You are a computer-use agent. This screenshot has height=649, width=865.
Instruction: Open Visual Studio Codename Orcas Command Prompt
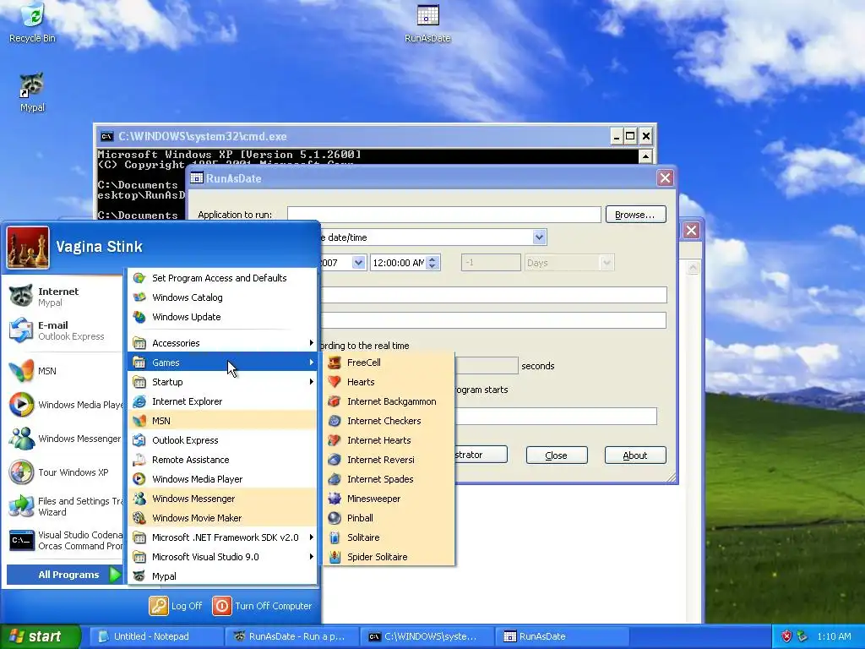(x=64, y=540)
